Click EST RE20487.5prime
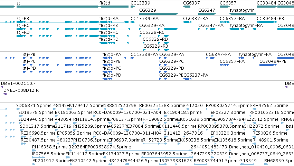This screenshot has width=294, height=166. point(38,140)
